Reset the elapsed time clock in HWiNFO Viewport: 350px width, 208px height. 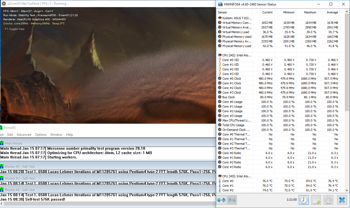pyautogui.click(x=304, y=200)
